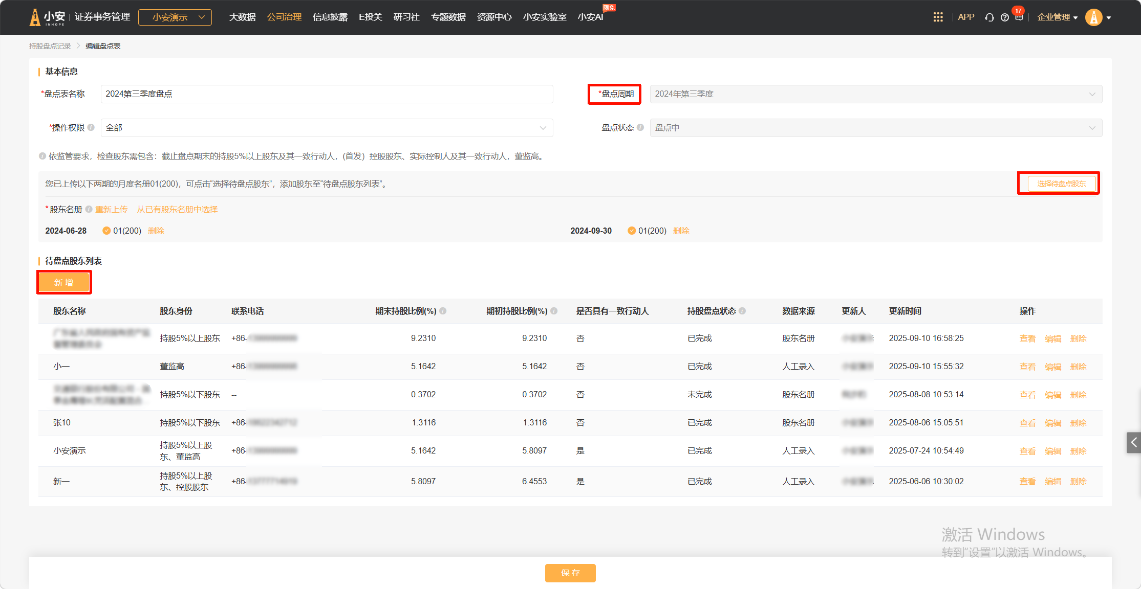Click info icon beside 期末持股比例(%) header
This screenshot has width=1141, height=589.
point(443,311)
